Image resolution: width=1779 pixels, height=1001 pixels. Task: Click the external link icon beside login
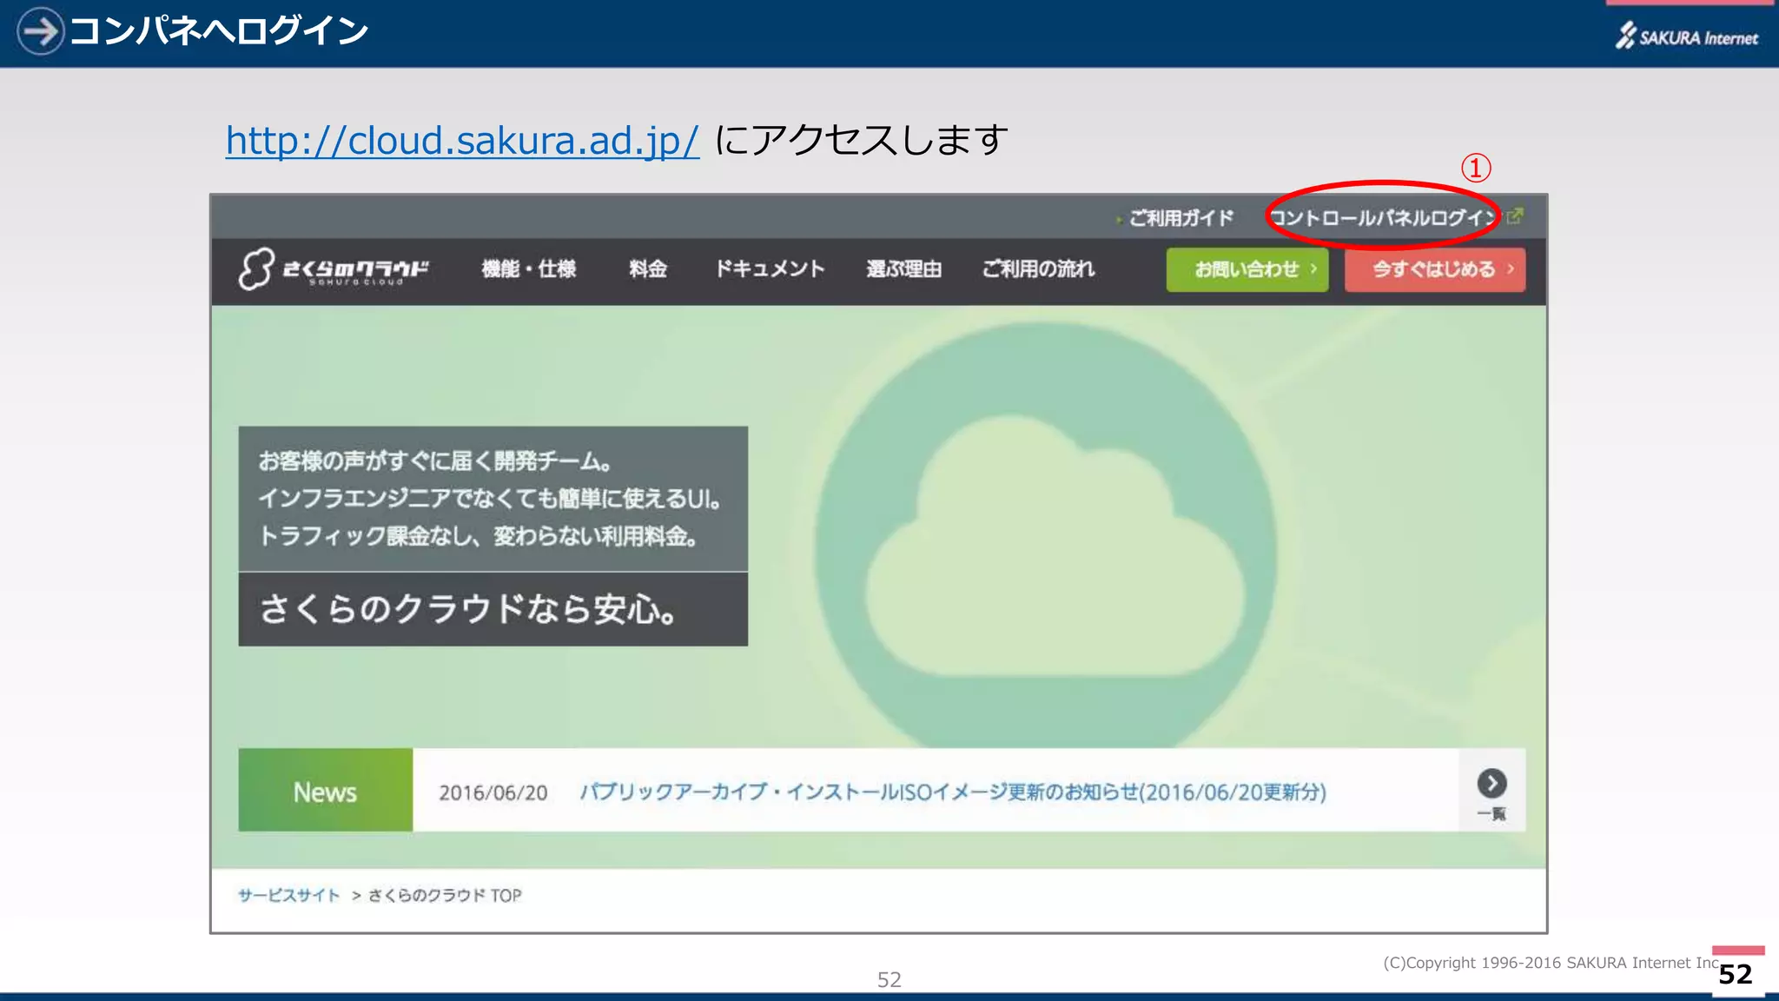coord(1515,215)
